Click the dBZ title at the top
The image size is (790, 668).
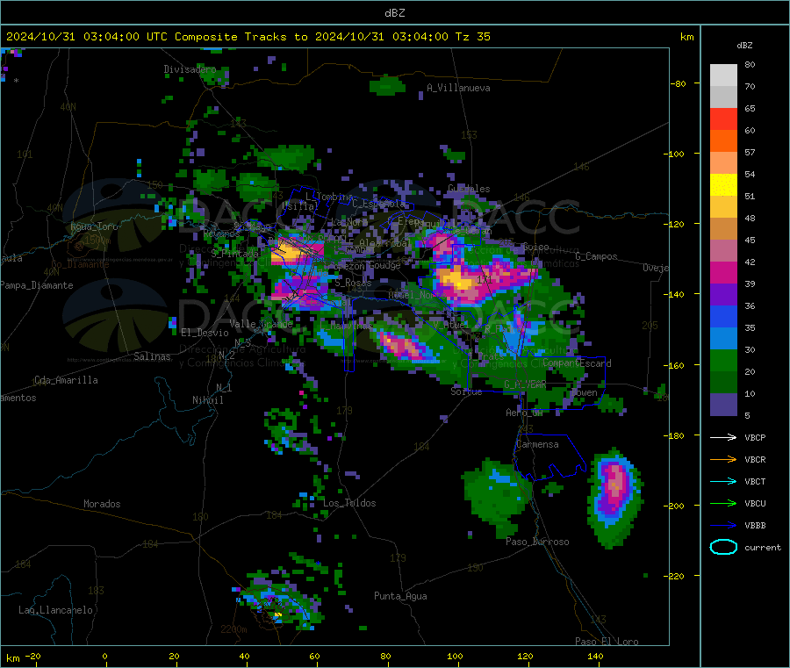394,13
